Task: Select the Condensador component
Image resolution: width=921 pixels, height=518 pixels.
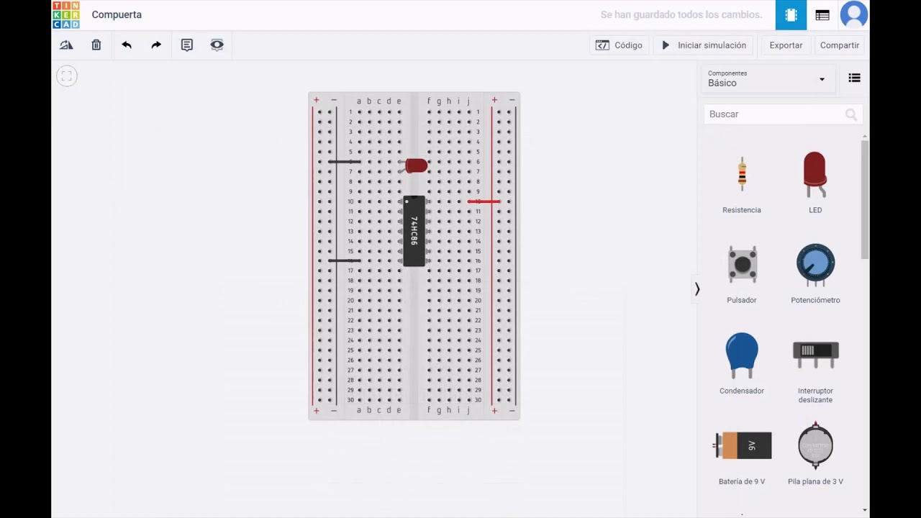Action: [742, 363]
